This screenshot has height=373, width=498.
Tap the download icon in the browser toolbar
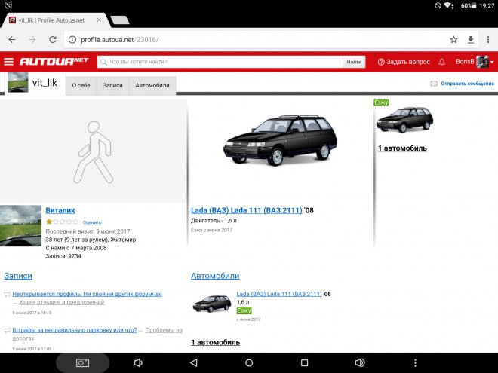click(471, 40)
